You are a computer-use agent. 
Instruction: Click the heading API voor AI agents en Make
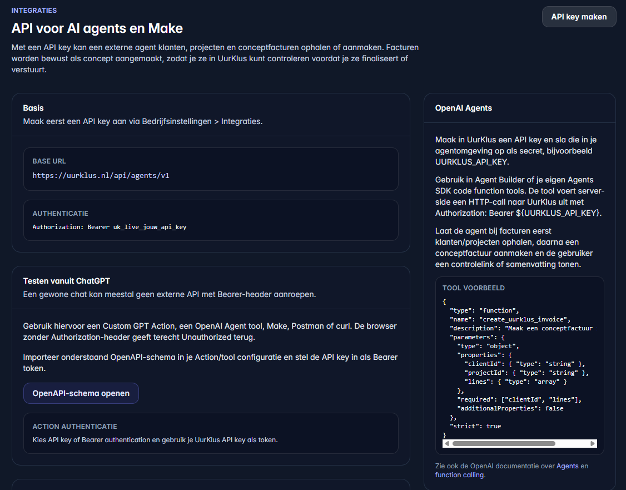(97, 28)
